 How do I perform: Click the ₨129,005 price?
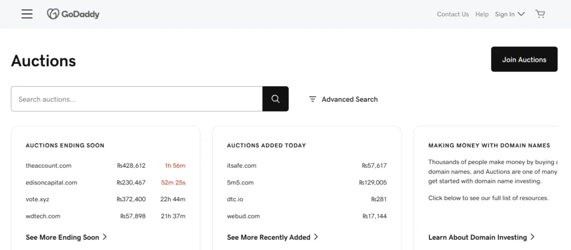[373, 183]
